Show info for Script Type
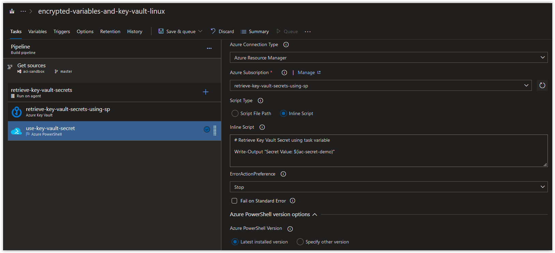The height and width of the screenshot is (253, 555). pyautogui.click(x=261, y=101)
